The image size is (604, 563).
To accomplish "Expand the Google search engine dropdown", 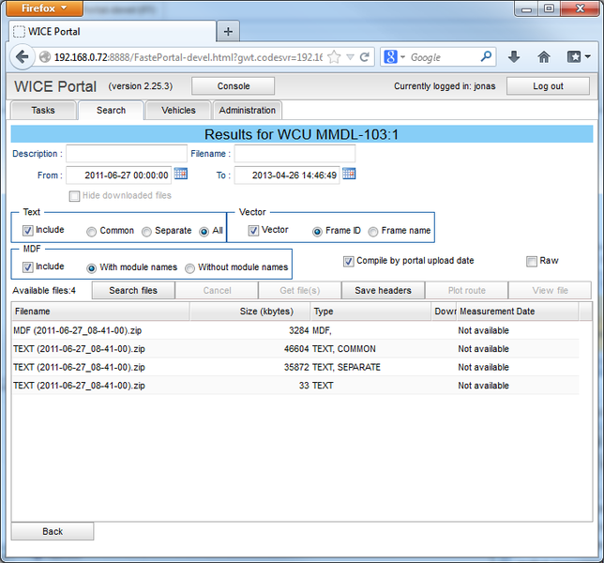I will click(395, 57).
